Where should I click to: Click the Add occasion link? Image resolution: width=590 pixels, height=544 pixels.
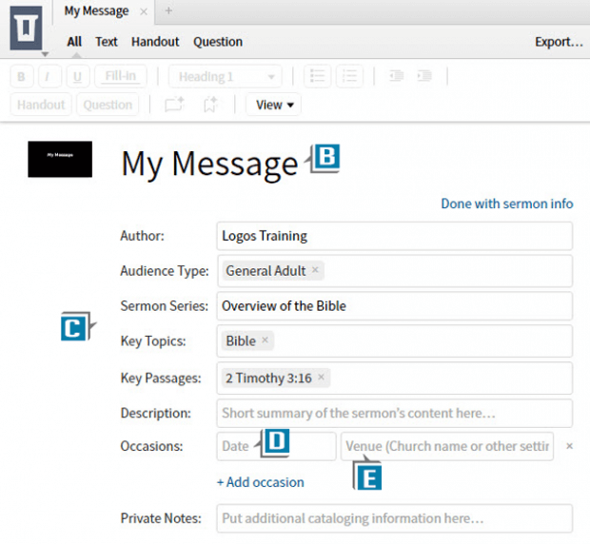pyautogui.click(x=261, y=482)
